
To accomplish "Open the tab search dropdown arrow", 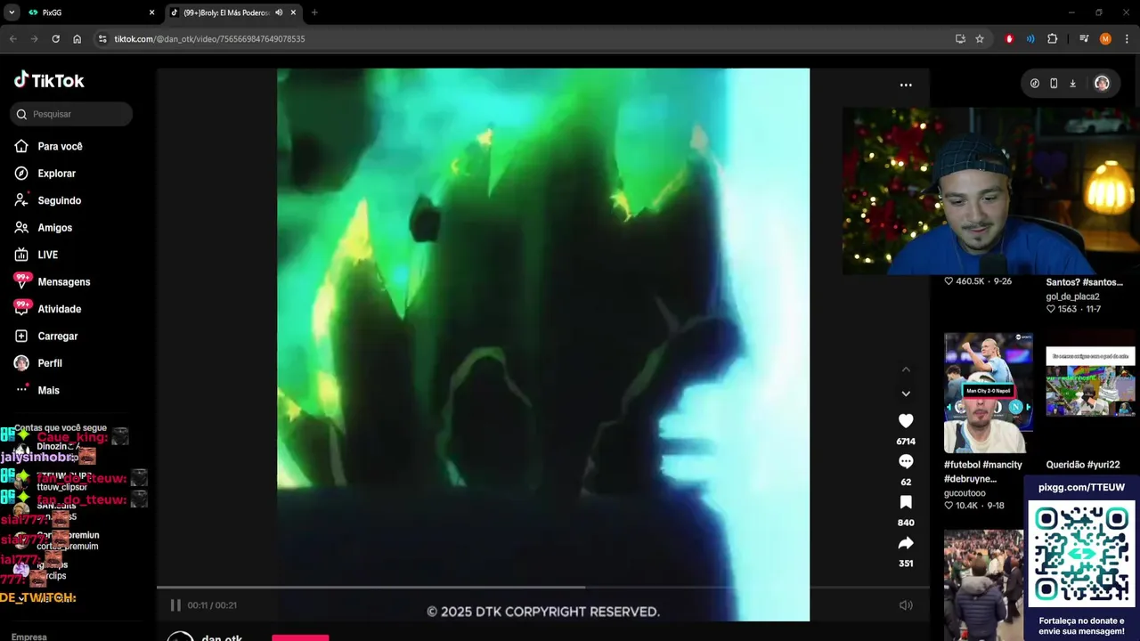I will pyautogui.click(x=12, y=12).
